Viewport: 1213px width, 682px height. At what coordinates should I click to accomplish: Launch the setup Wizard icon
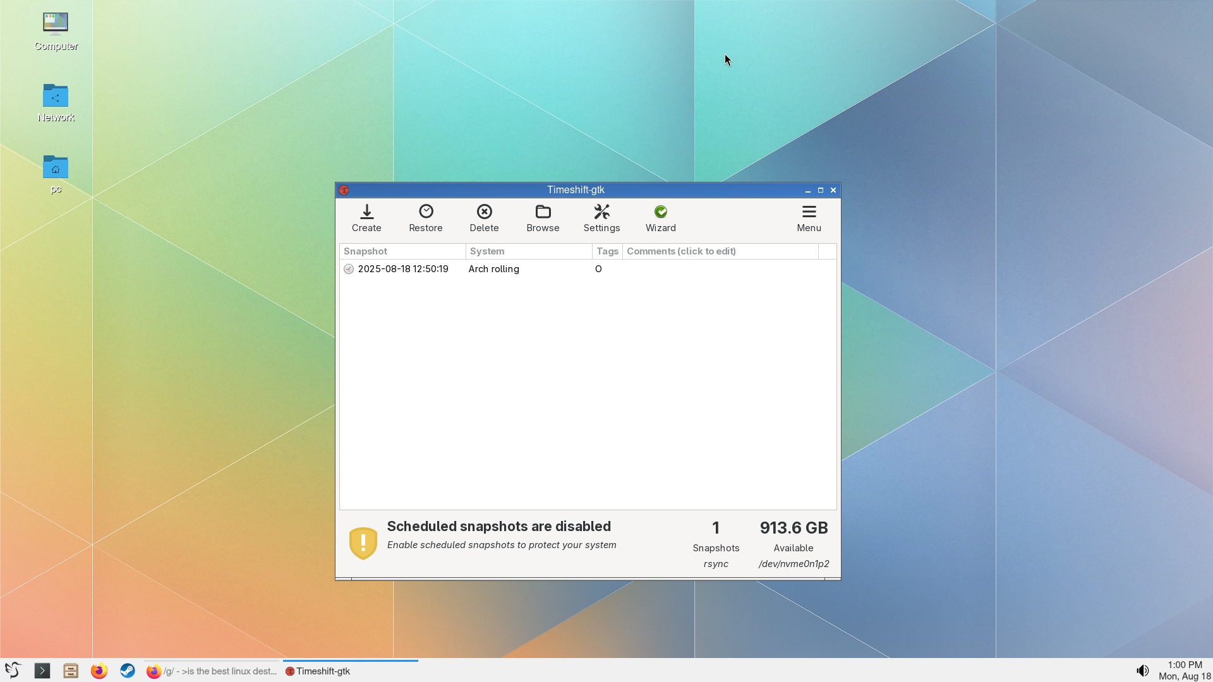coord(660,212)
